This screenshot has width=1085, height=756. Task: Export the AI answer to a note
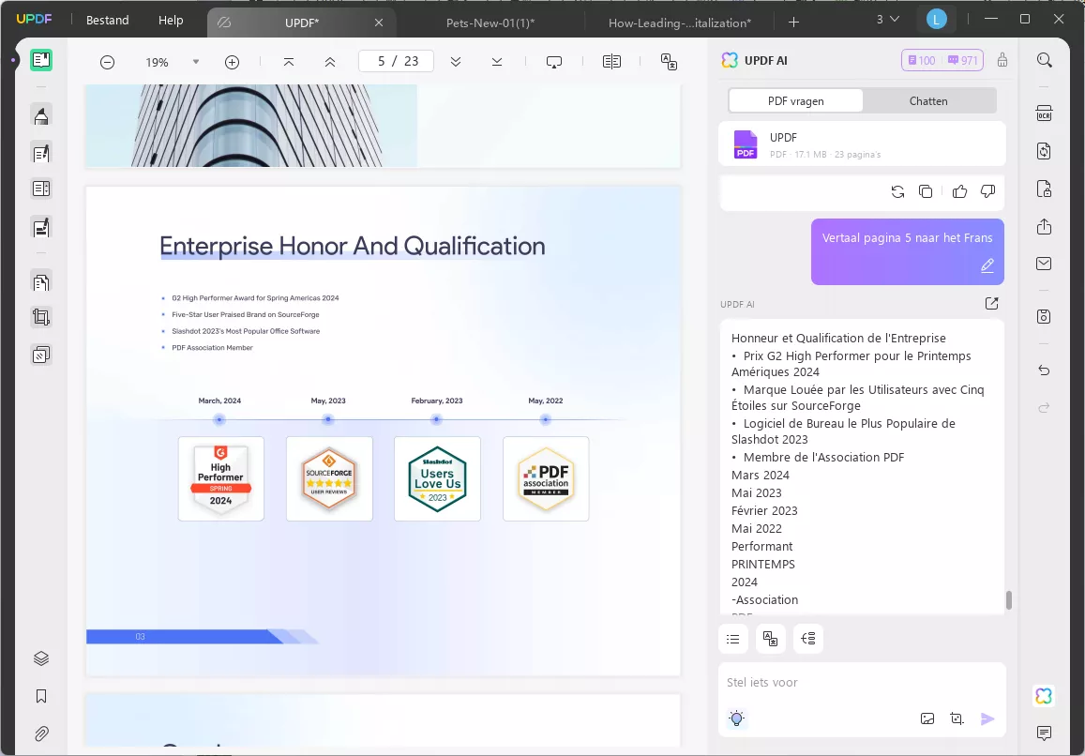[x=991, y=303]
